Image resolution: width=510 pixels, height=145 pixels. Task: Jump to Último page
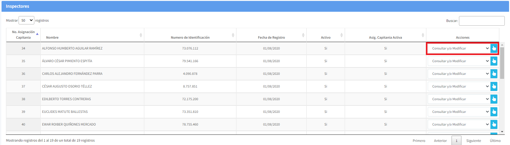tap(495, 141)
